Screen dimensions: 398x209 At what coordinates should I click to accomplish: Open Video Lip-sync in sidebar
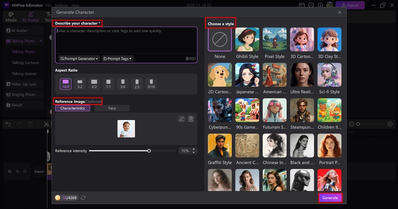24,84
